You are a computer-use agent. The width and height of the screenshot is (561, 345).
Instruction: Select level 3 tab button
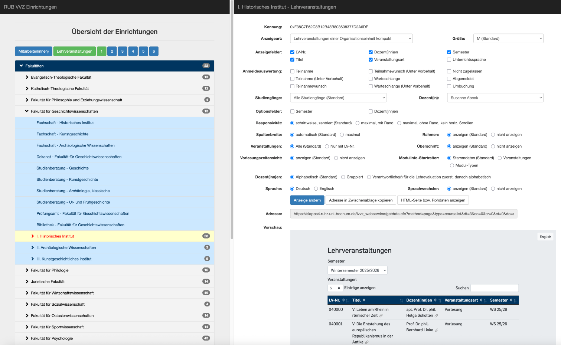(122, 52)
